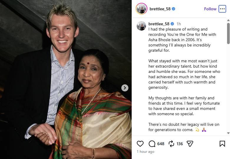Open brettlee_58 profile from header username
This screenshot has height=159, width=230.
coord(160,9)
